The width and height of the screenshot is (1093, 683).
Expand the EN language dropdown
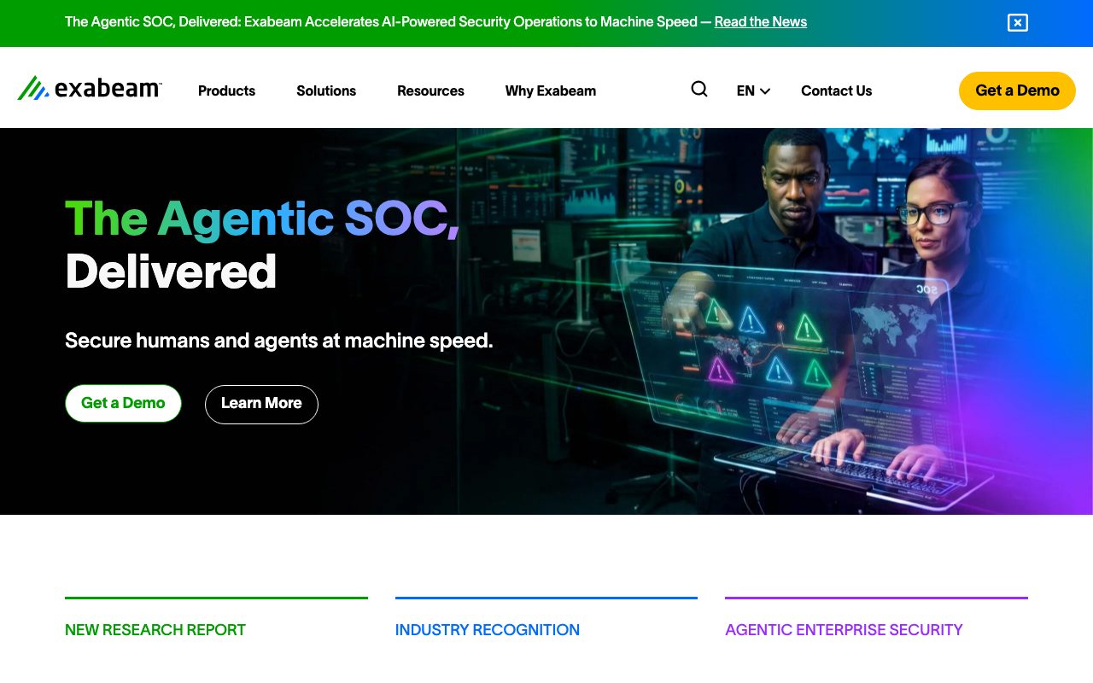[x=753, y=90]
